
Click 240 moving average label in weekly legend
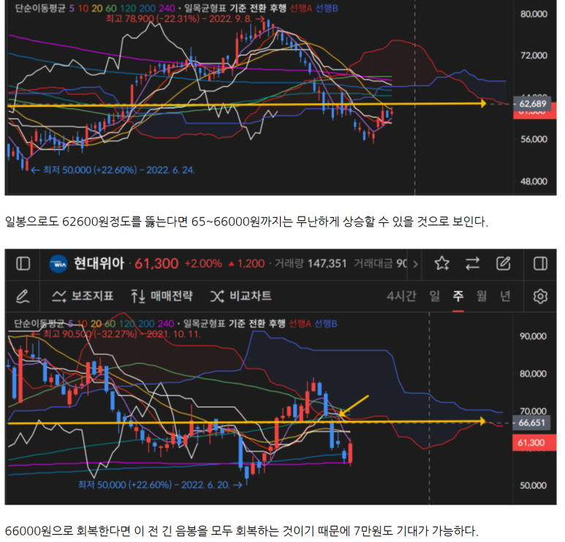166,323
